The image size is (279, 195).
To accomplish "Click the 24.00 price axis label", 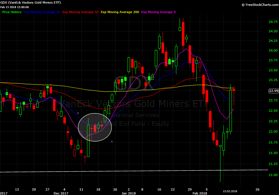I will pos(273,50).
